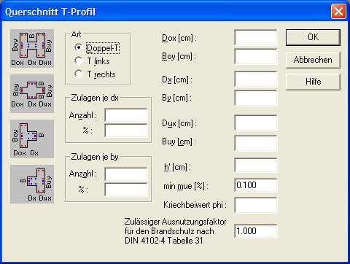Focus the Anzahl field under Zulagen je dx
Image resolution: width=350 pixels, height=264 pixels.
(x=126, y=115)
